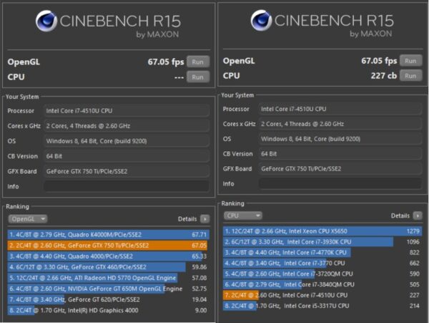Screen dimensions: 429x323
Task: Click the Cinebench logo in right window
Action: click(x=261, y=20)
